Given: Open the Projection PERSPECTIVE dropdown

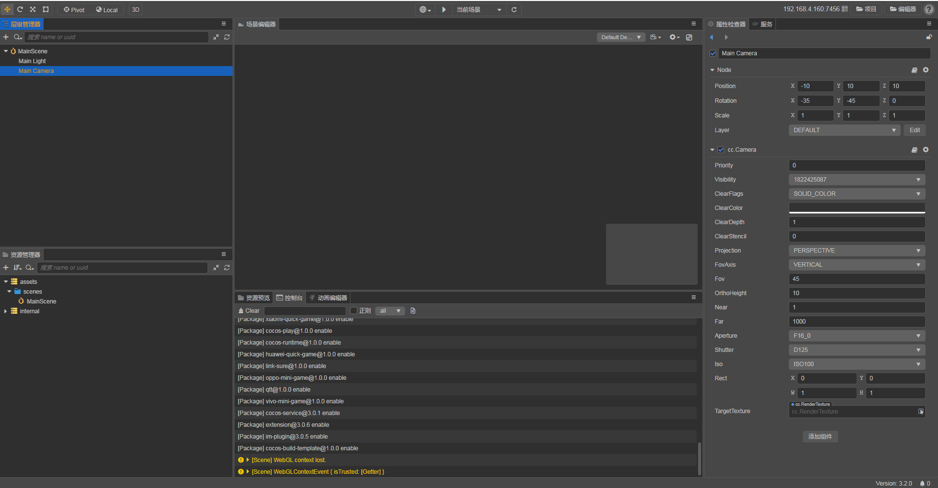Looking at the screenshot, I should 857,251.
